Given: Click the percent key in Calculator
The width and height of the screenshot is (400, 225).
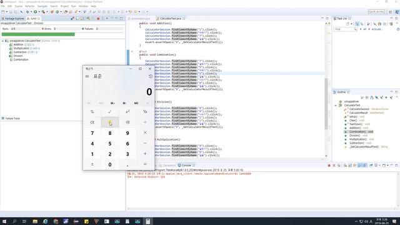Looking at the screenshot, I should coord(92,112).
